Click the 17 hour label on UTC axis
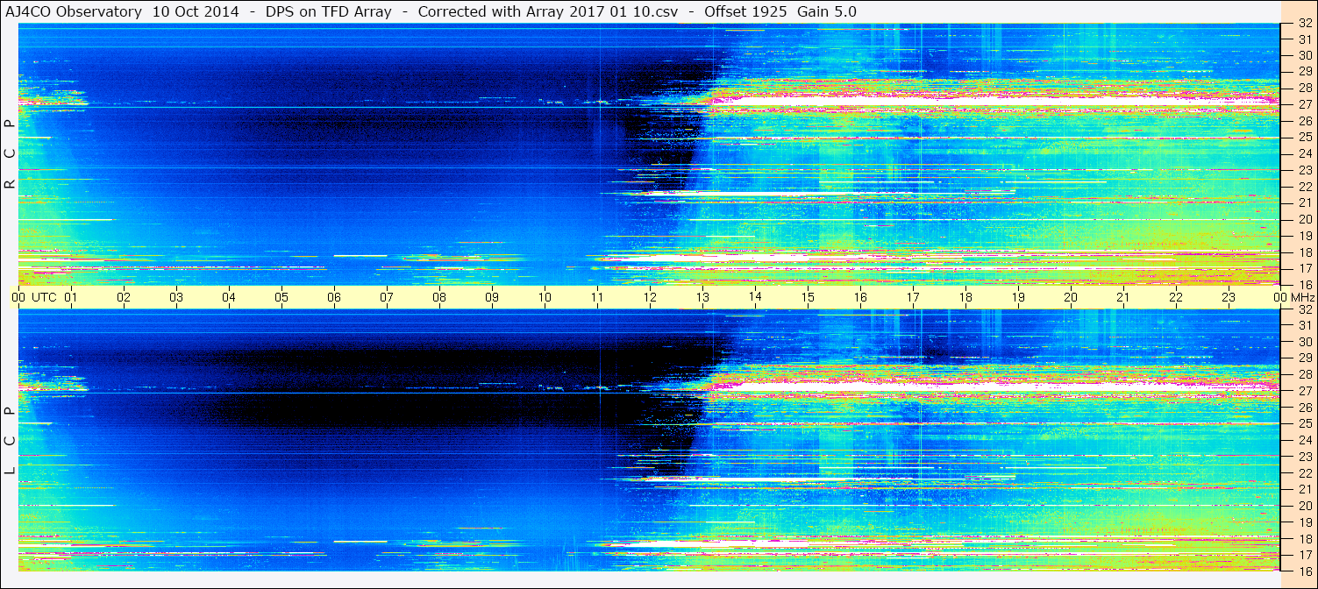The image size is (1318, 589). click(x=913, y=297)
